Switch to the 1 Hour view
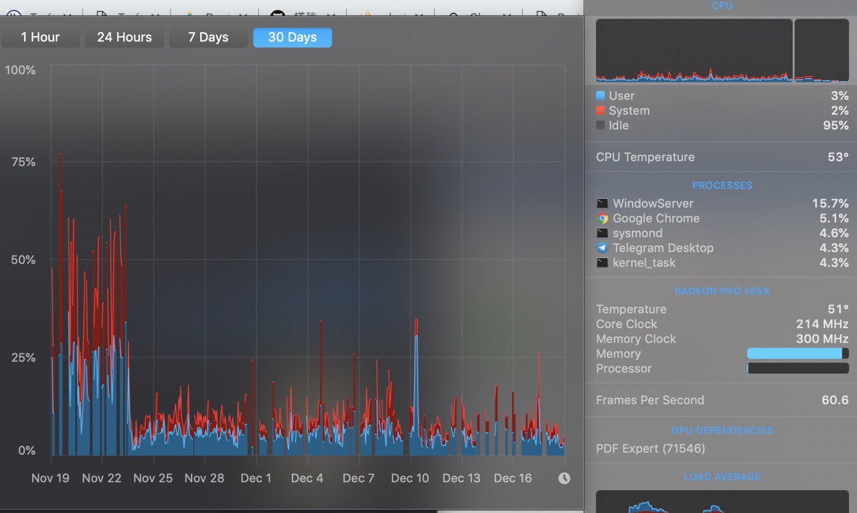This screenshot has width=857, height=513. point(40,38)
